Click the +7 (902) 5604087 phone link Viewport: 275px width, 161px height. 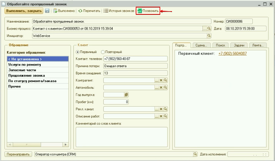tap(232, 53)
